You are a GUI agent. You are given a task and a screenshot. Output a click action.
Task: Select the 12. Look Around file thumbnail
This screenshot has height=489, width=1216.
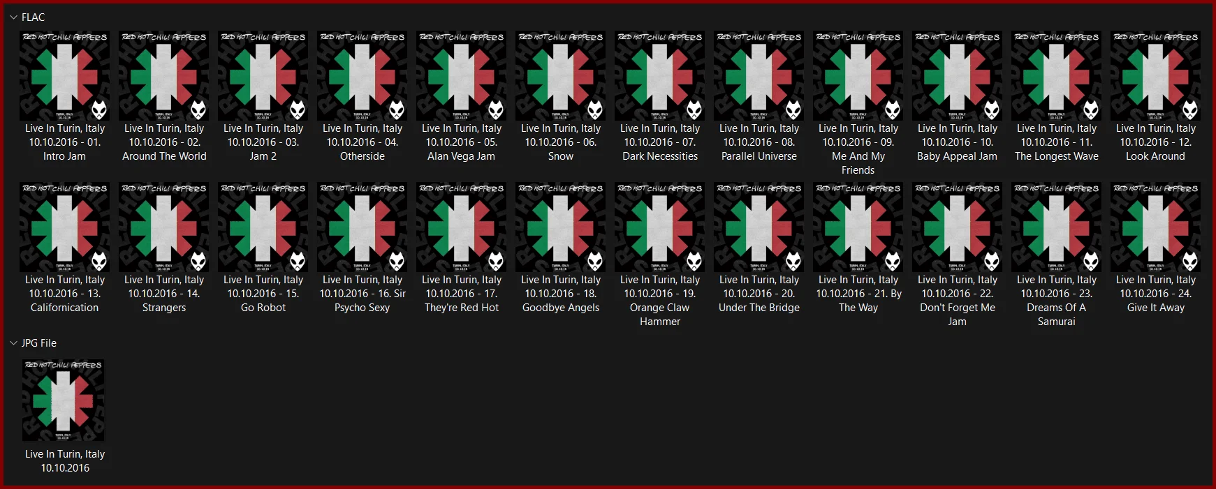click(x=1156, y=76)
